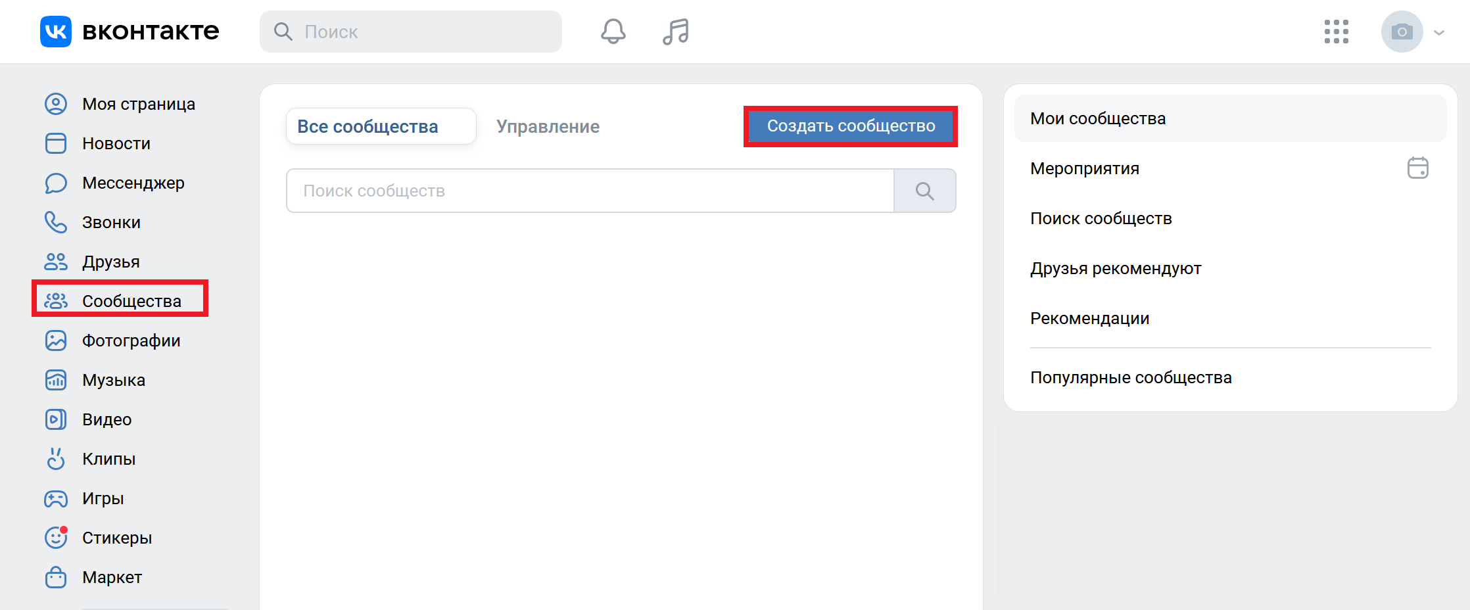This screenshot has width=1470, height=610.
Task: Switch to the Управление tab
Action: (548, 126)
